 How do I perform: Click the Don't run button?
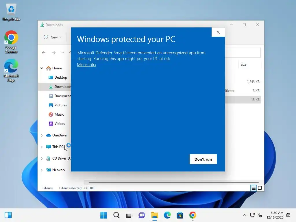coord(203,159)
